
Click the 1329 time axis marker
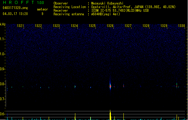[164, 25]
